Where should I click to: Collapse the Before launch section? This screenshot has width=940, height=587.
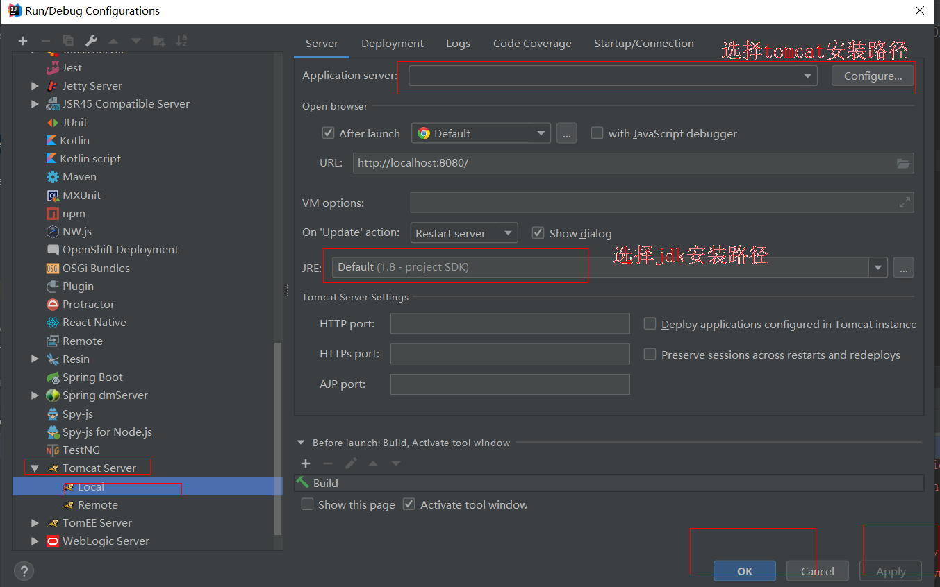pyautogui.click(x=301, y=443)
